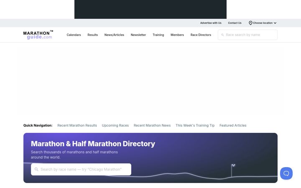
Task: Click the magnifier icon in header search
Action: pyautogui.click(x=222, y=35)
